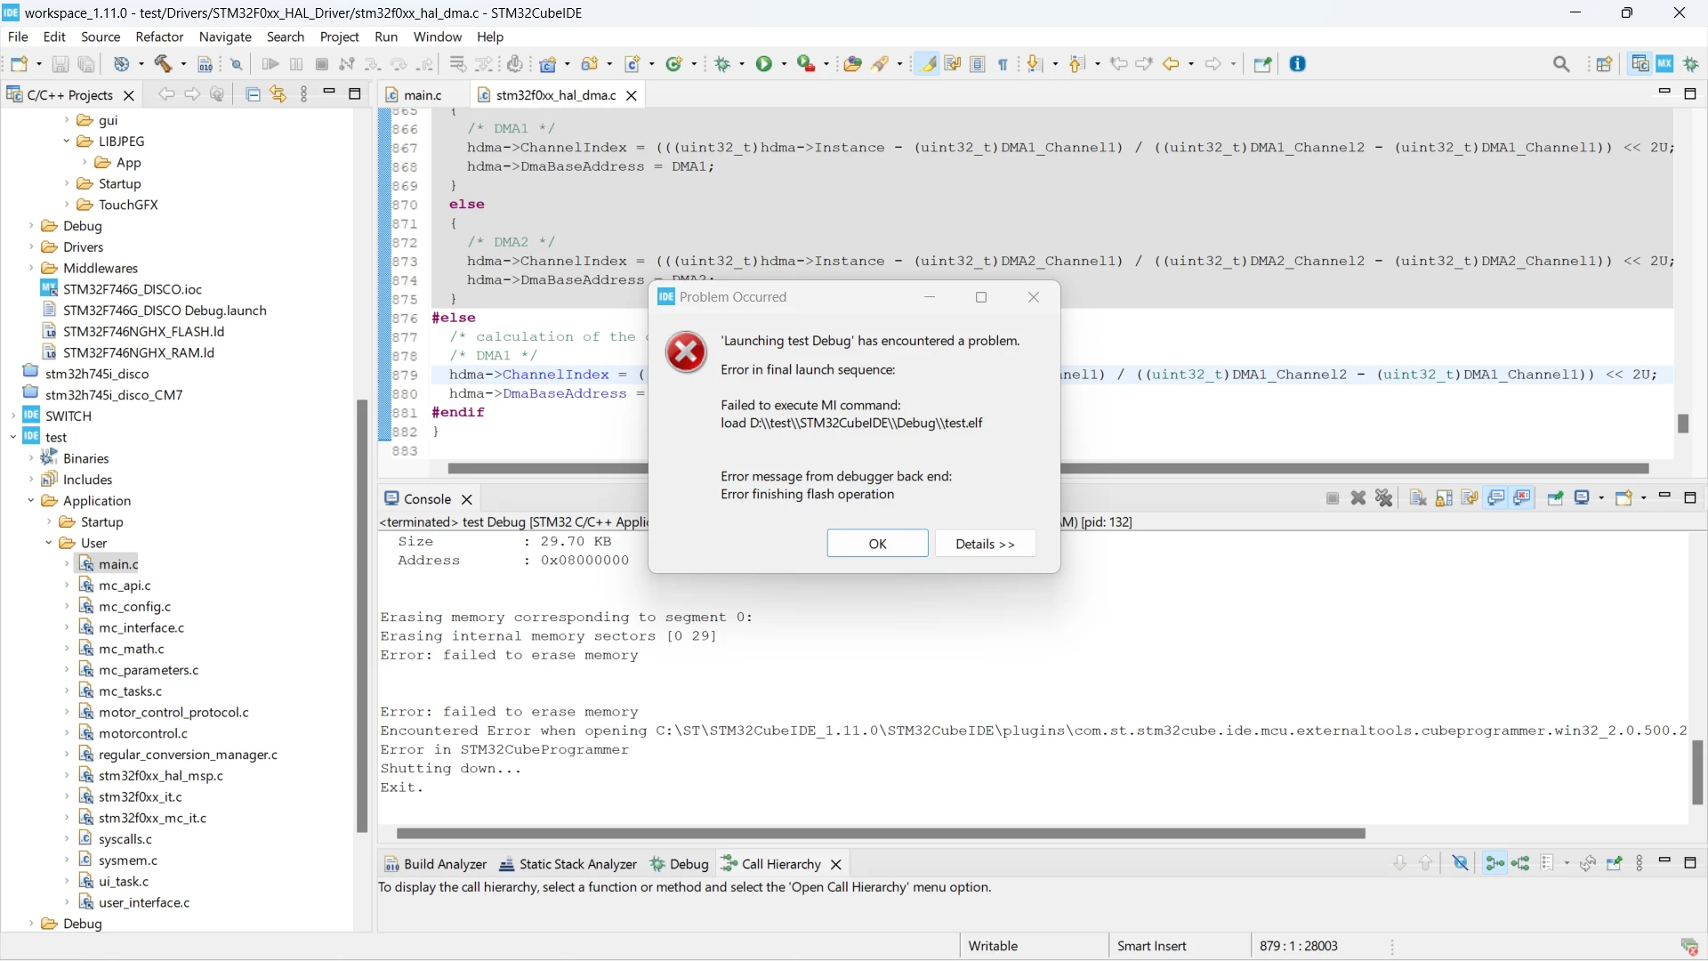Clear the console output

(x=1418, y=498)
